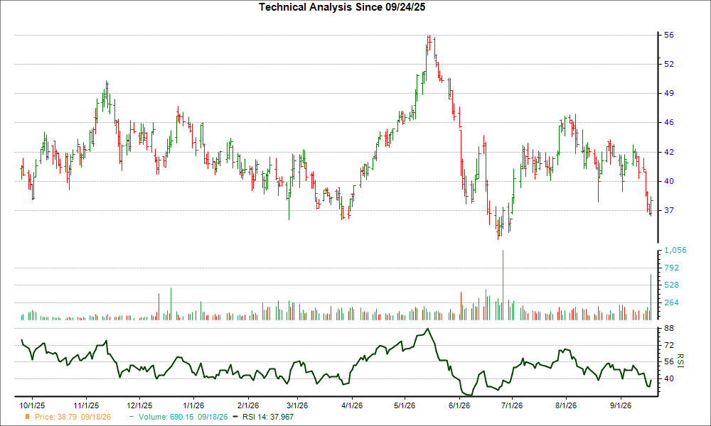This screenshot has height=426, width=711.
Task: Click the date label 6/1/26
Action: click(x=459, y=405)
